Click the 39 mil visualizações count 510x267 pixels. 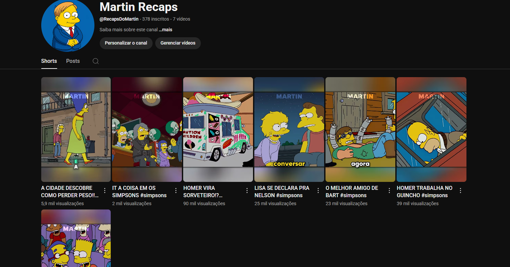[418, 203]
